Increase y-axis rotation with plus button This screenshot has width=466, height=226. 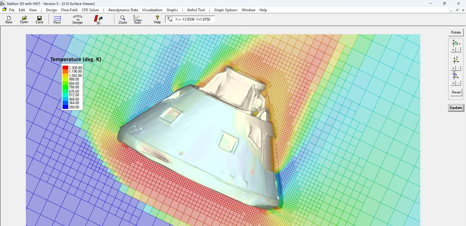tap(453, 68)
